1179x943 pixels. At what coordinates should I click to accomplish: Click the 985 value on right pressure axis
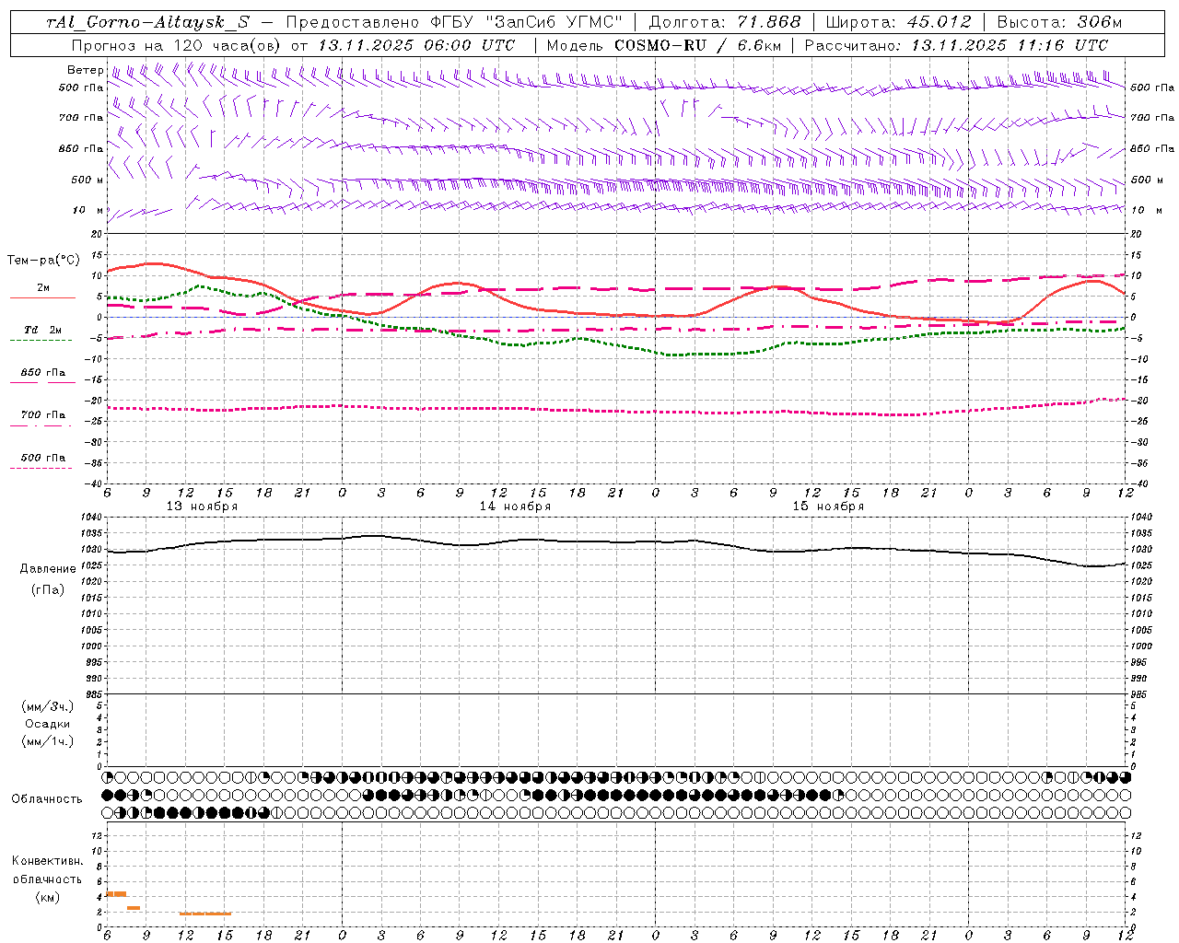[1140, 695]
